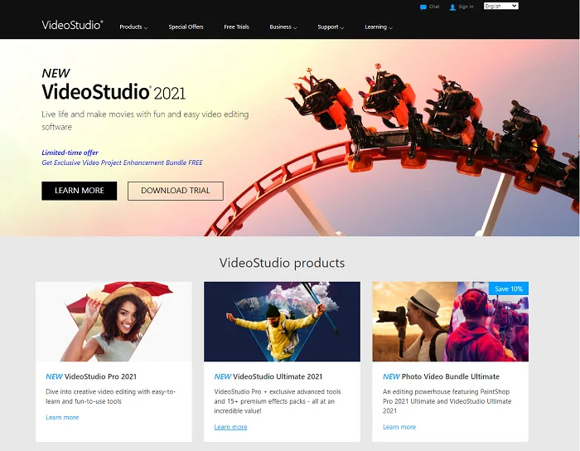Click Learn more under VideoStudio Ultimate 2021
The image size is (580, 451).
230,427
